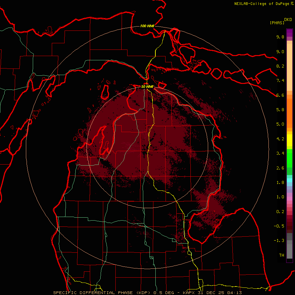Screen dimensions: 295x295
Task: Pick the yellow band of the color bar
Action: pos(289,140)
